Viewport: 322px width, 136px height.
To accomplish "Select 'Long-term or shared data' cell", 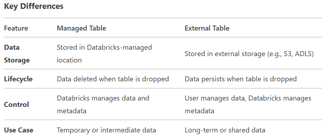I will click(x=225, y=130).
